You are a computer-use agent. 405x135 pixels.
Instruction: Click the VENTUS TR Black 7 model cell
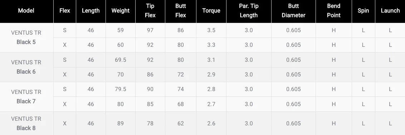pos(26,97)
